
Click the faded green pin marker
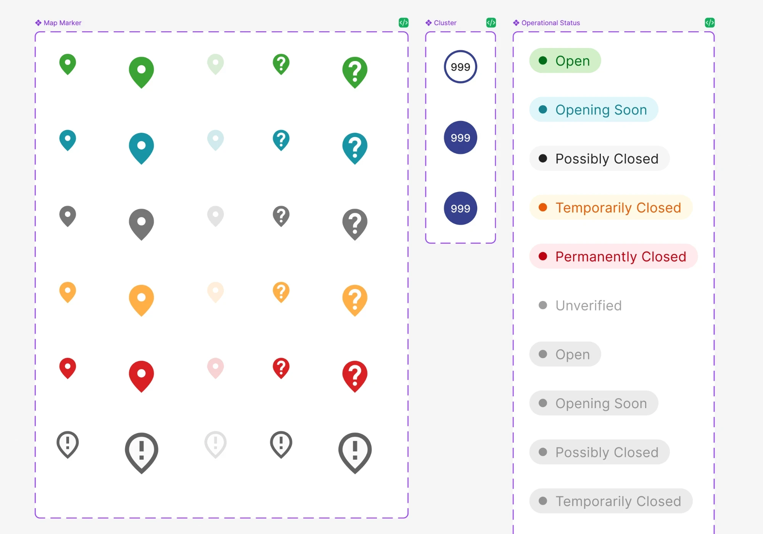pyautogui.click(x=216, y=64)
